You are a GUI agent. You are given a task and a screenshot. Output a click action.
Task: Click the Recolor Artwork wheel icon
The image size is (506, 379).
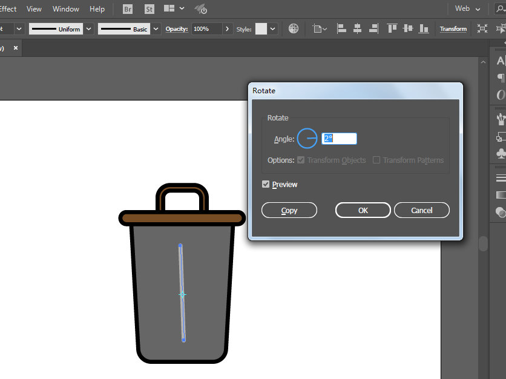[x=294, y=28]
